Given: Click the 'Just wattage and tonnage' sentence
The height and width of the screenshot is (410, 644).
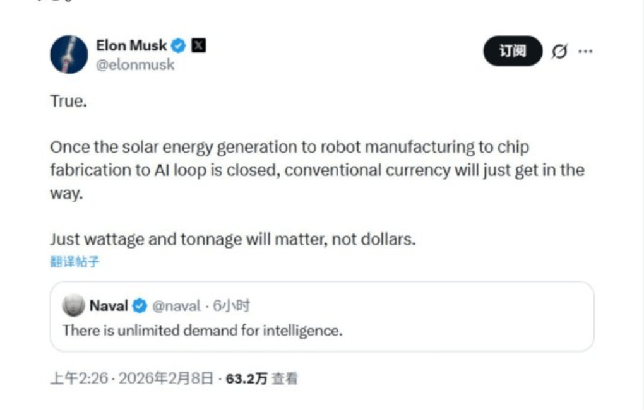Looking at the screenshot, I should click(232, 240).
